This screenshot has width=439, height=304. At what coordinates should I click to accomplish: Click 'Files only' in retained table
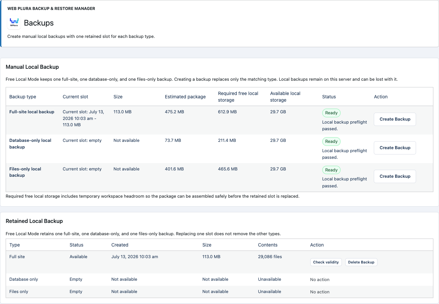pyautogui.click(x=19, y=292)
